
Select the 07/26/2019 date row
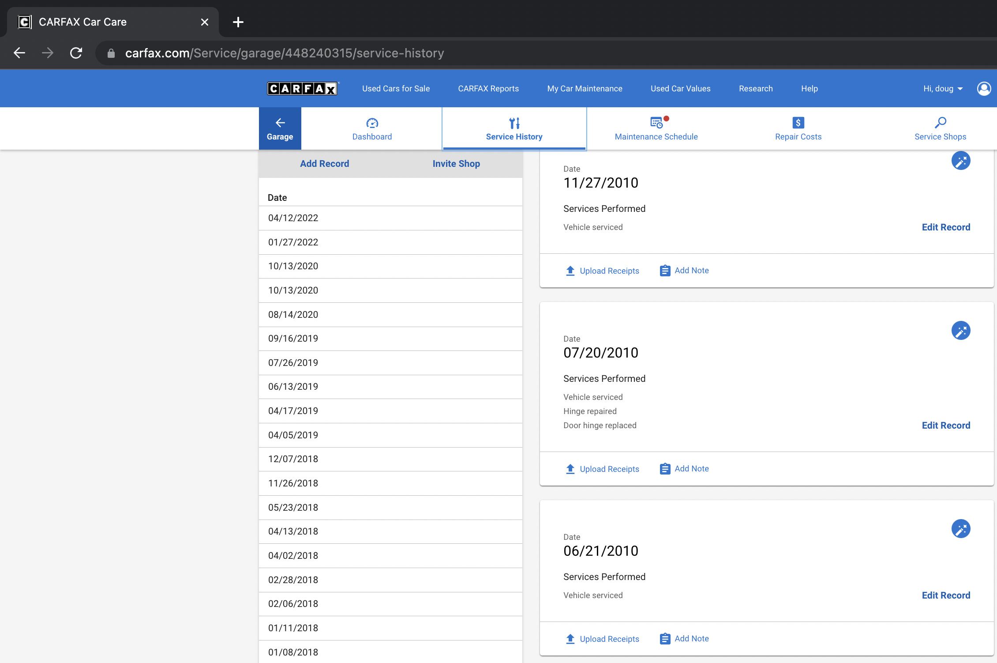coord(390,363)
